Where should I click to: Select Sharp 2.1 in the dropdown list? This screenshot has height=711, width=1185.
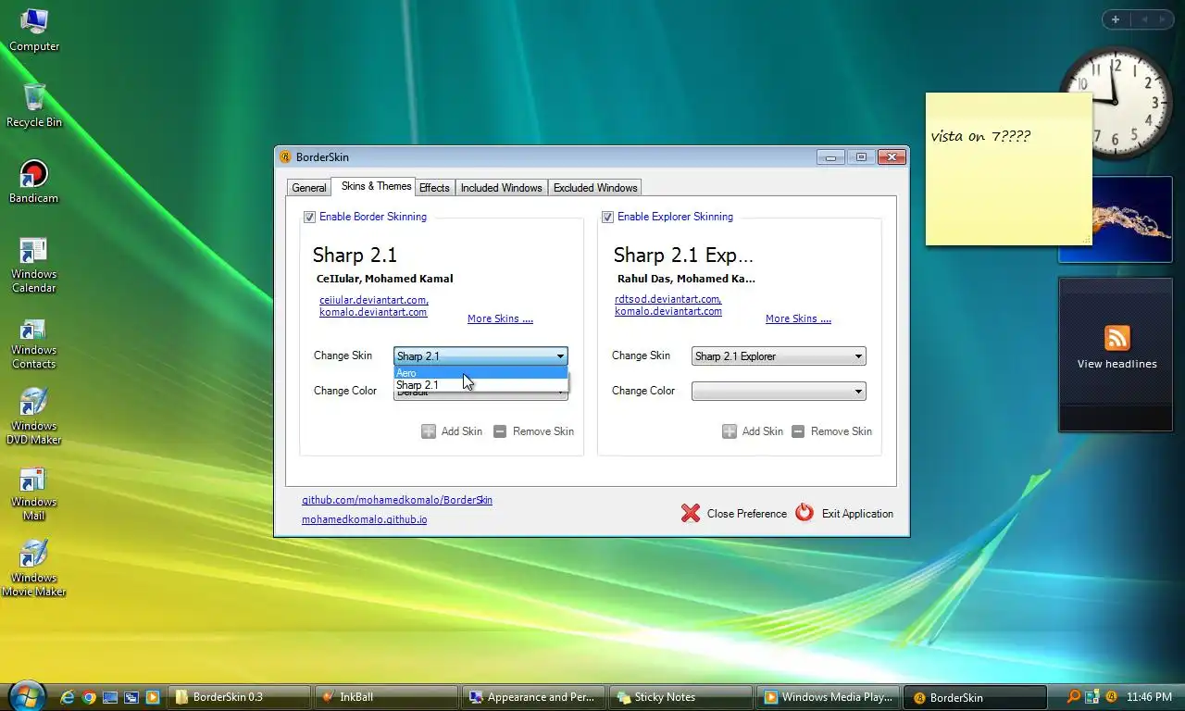coord(480,385)
